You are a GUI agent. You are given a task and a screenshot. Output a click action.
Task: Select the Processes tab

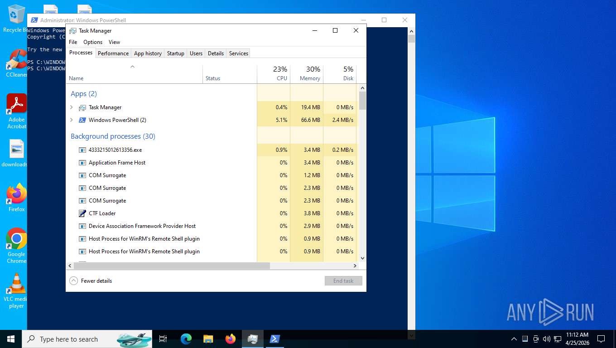81,53
